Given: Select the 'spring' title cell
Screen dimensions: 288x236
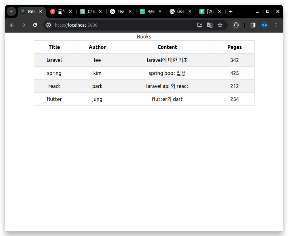Looking at the screenshot, I should [x=54, y=73].
